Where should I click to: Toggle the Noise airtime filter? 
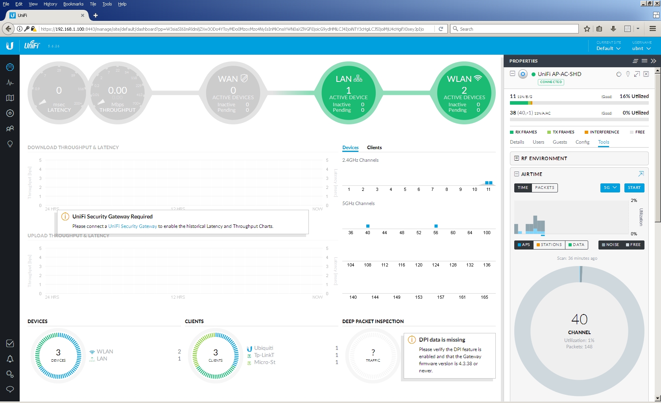(x=610, y=245)
